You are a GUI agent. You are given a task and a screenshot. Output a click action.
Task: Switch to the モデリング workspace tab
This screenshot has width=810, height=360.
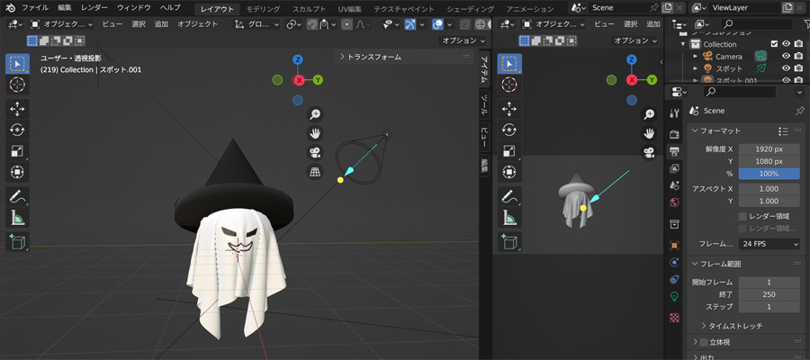(263, 7)
